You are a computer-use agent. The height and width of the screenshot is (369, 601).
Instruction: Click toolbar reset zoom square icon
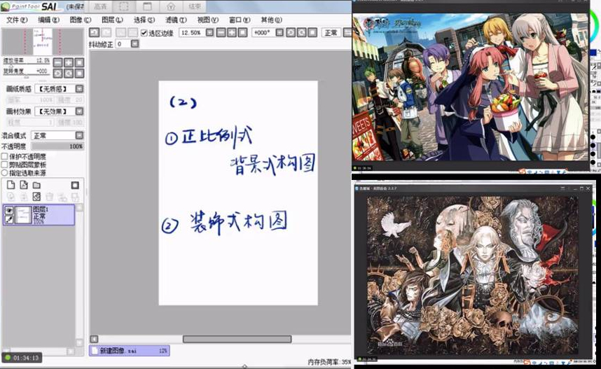coord(242,33)
